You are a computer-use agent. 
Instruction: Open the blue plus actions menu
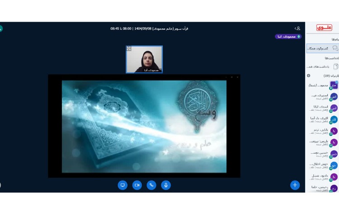295,185
